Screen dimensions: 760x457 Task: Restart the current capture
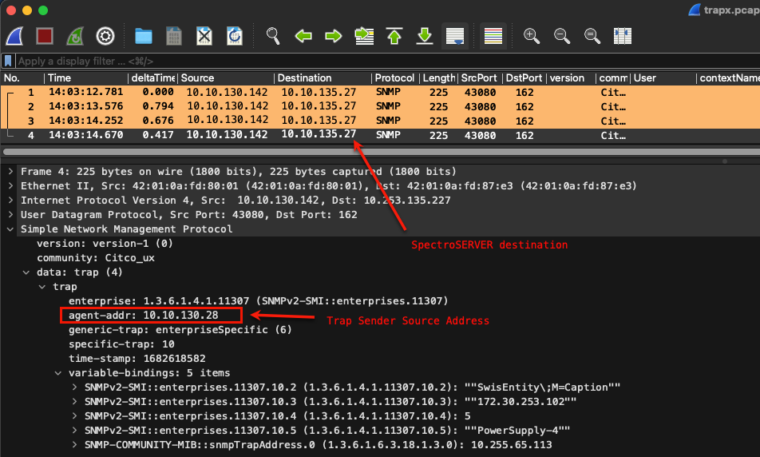(x=75, y=36)
